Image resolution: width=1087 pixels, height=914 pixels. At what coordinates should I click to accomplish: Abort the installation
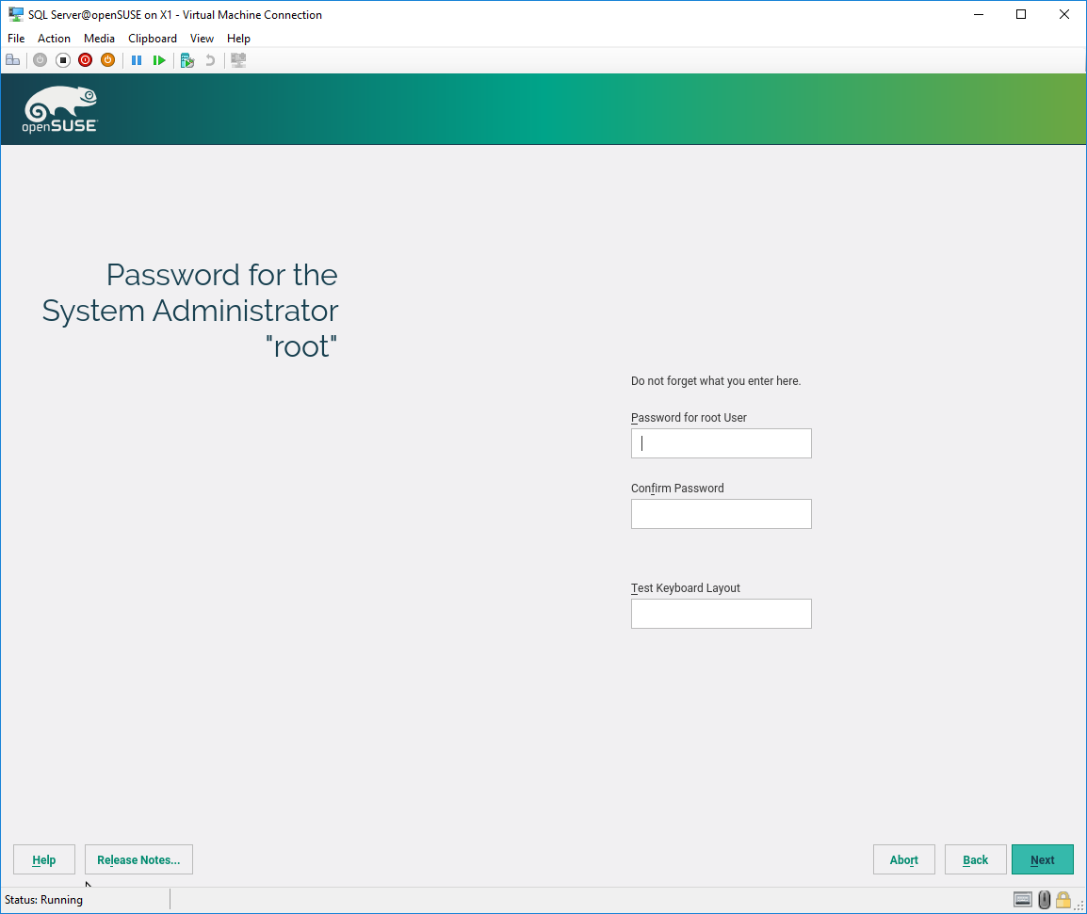(904, 859)
